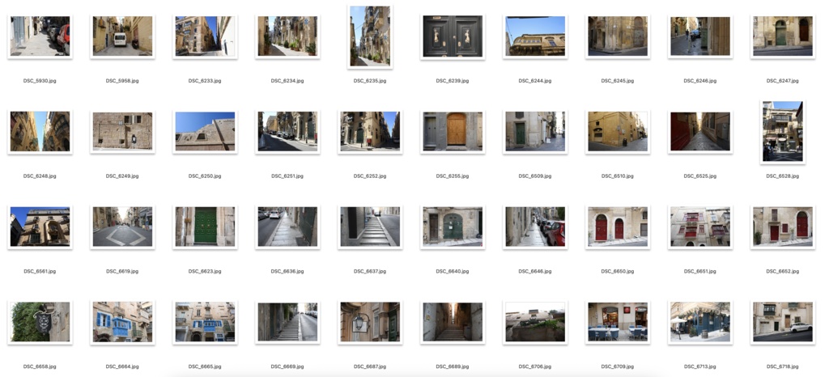This screenshot has height=377, width=829.
Task: Select the portrait DSC_6235.jpg thumbnail
Action: (370, 36)
